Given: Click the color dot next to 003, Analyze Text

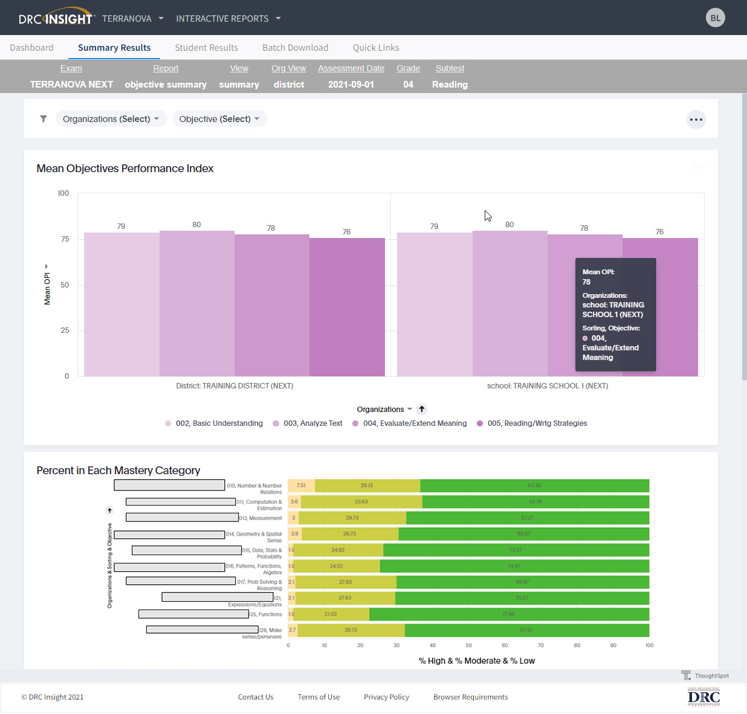Looking at the screenshot, I should (276, 423).
